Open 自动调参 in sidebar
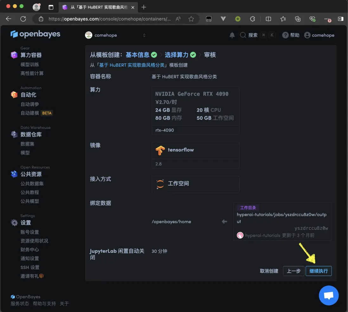 (x=30, y=104)
